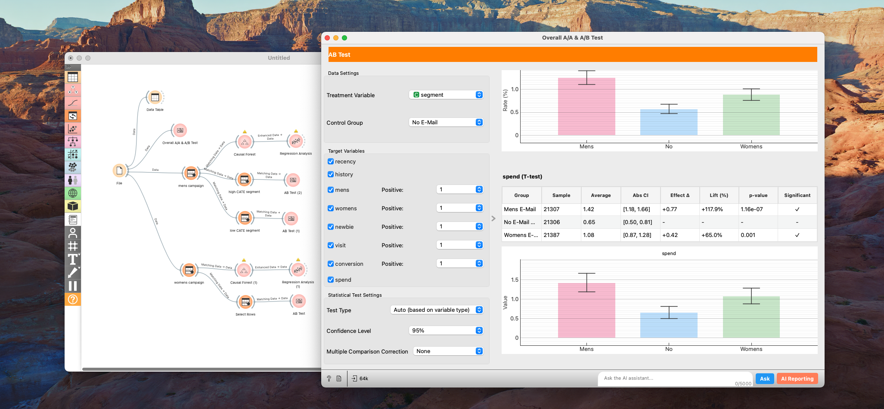Open the Multiple Comparison Correction dropdown

448,351
